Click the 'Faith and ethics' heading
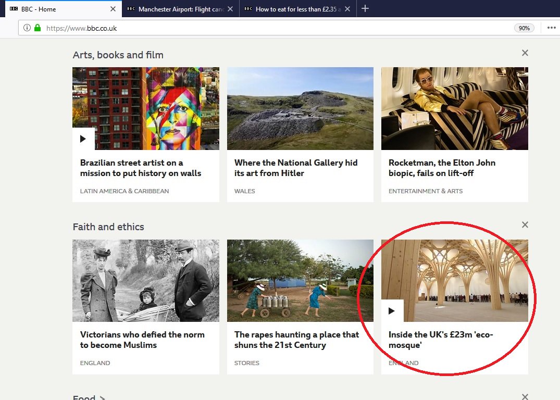This screenshot has width=560, height=400. 108,227
